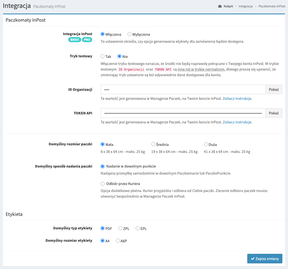This screenshot has height=269, width=288.
Task: Click the Kokpit dashboard icon in breadcrumb
Action: (x=220, y=6)
